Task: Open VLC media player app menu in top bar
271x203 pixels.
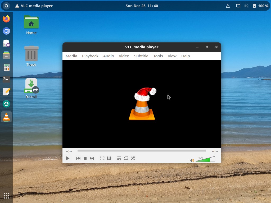Action: coord(34,6)
